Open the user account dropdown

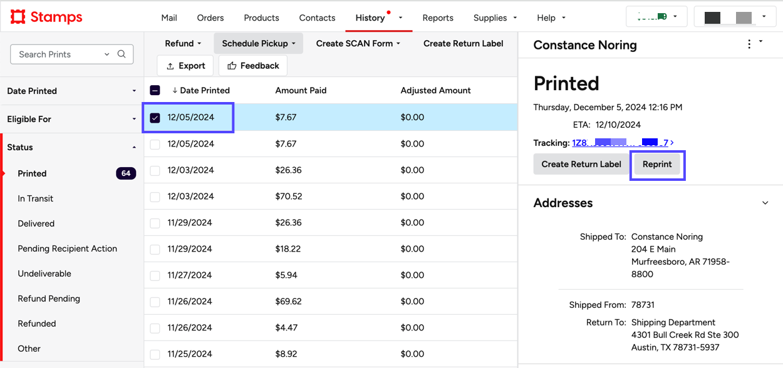click(x=735, y=17)
